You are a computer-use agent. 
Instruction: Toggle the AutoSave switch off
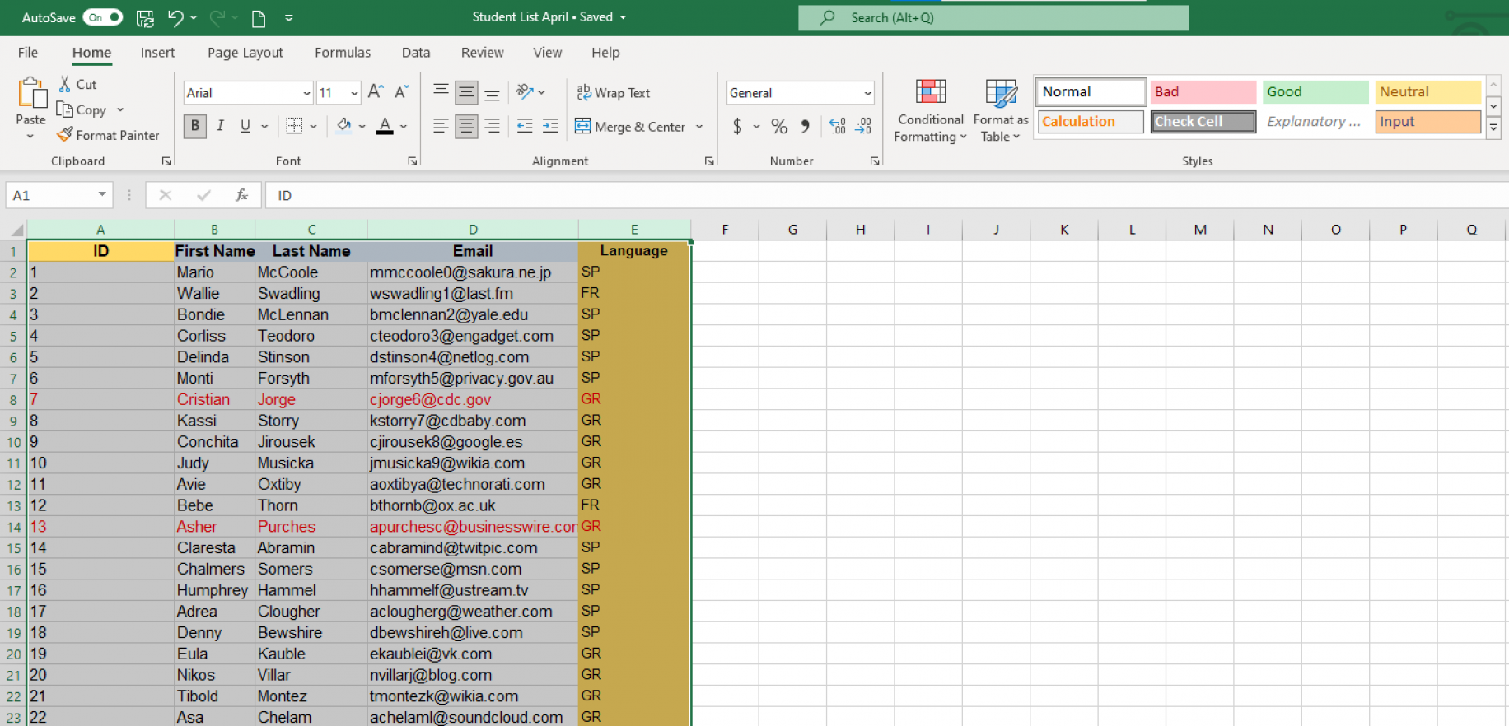[103, 17]
